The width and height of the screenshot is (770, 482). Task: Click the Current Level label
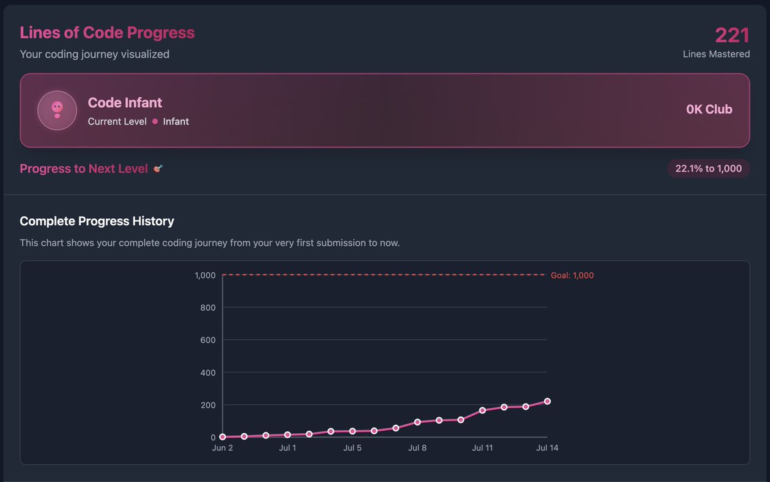point(117,121)
